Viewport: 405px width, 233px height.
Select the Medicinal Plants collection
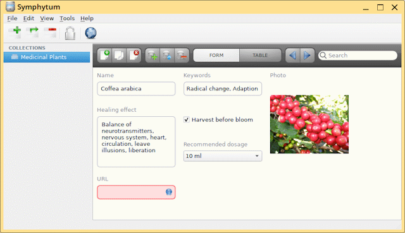tap(47, 57)
